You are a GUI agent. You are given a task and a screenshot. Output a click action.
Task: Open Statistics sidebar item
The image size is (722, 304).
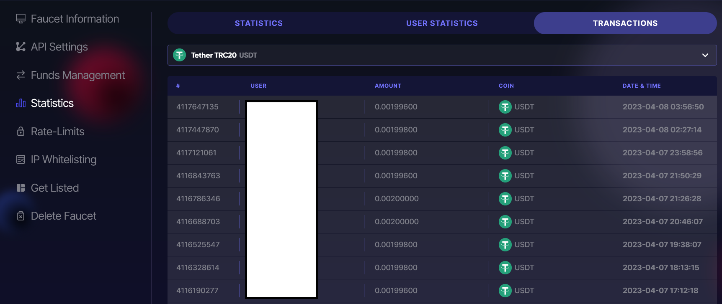(x=45, y=103)
